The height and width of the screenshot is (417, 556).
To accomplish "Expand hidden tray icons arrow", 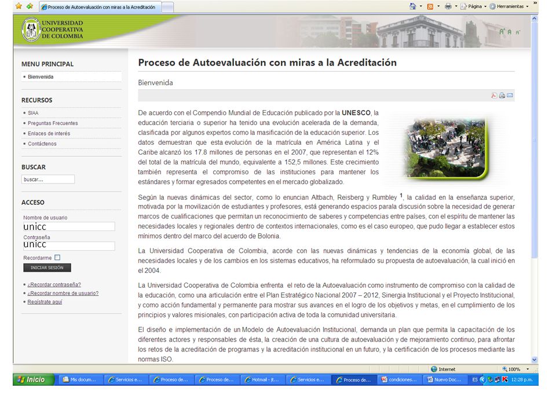I will (482, 379).
